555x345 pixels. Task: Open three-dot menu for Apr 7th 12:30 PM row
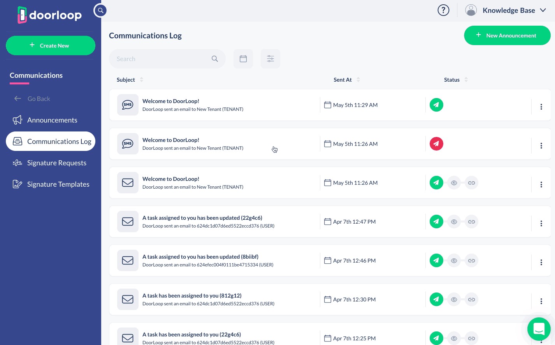(541, 301)
